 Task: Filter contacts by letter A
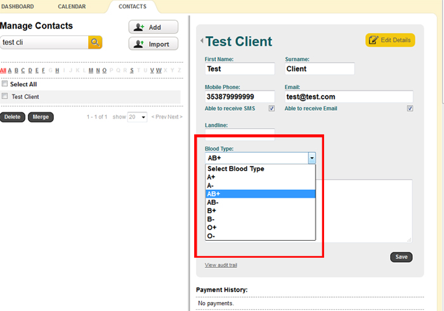(10, 70)
